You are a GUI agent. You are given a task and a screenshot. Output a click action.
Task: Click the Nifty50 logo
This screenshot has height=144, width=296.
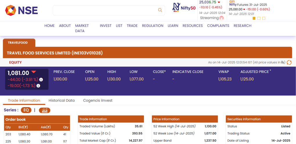pyautogui.click(x=184, y=8)
